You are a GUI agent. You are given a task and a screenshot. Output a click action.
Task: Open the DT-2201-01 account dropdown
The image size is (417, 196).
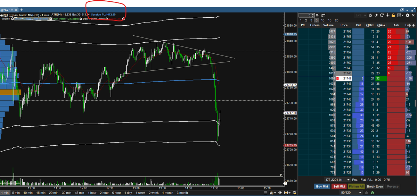click(337, 180)
